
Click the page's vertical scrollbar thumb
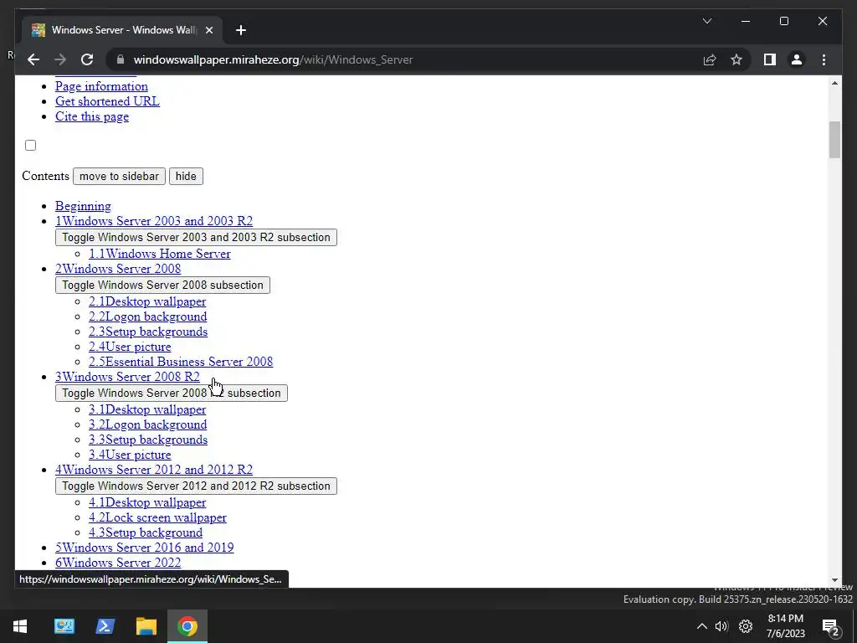coord(834,140)
